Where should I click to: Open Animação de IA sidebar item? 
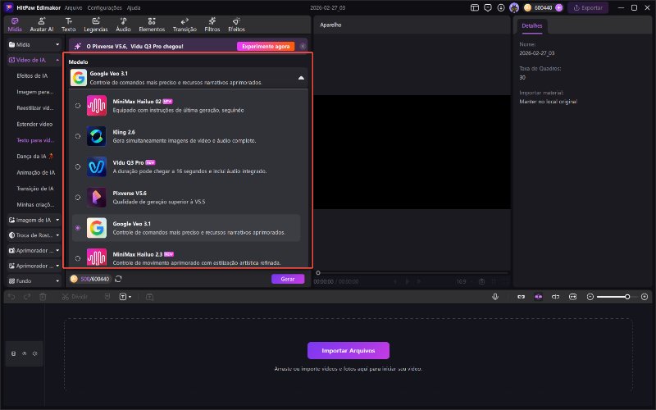(36, 172)
